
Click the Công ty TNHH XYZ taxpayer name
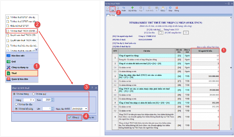click(147, 36)
